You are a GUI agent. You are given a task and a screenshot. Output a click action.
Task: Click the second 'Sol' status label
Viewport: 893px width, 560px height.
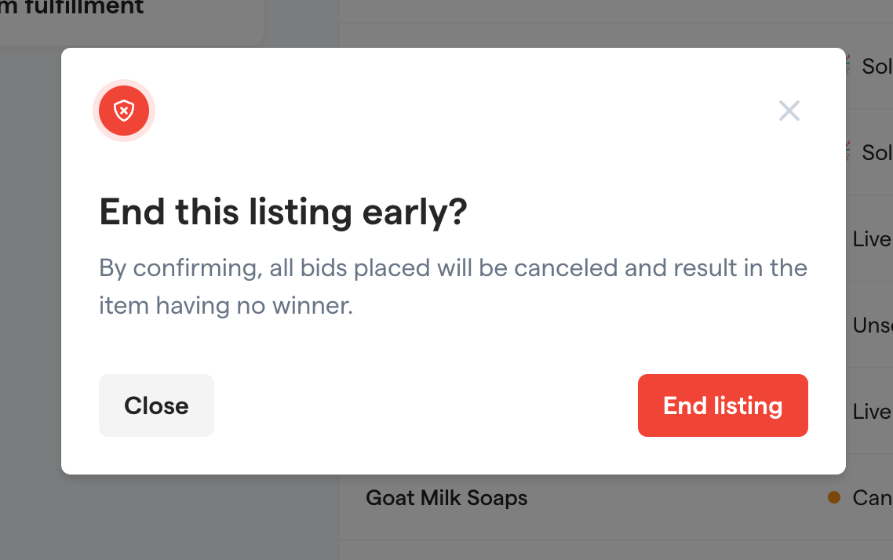point(877,152)
